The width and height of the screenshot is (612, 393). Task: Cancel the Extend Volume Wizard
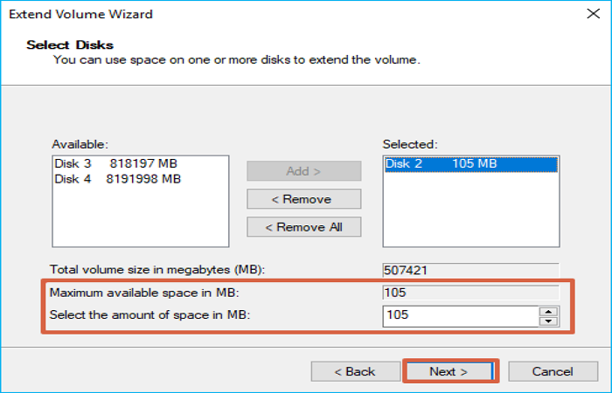click(553, 371)
